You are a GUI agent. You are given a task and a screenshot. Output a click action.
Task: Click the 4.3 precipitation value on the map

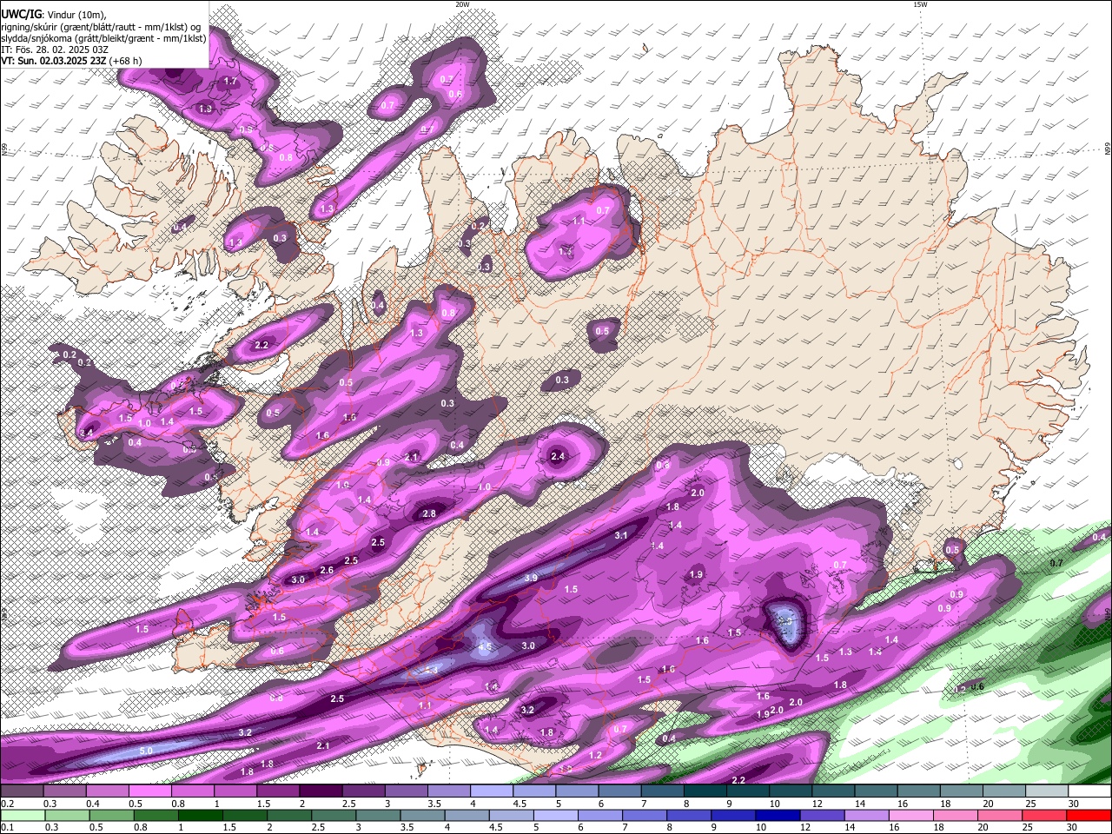click(431, 671)
